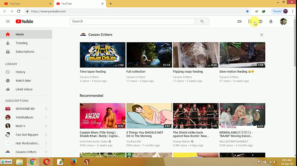Click 'Time lapse feeding' title

93,71
